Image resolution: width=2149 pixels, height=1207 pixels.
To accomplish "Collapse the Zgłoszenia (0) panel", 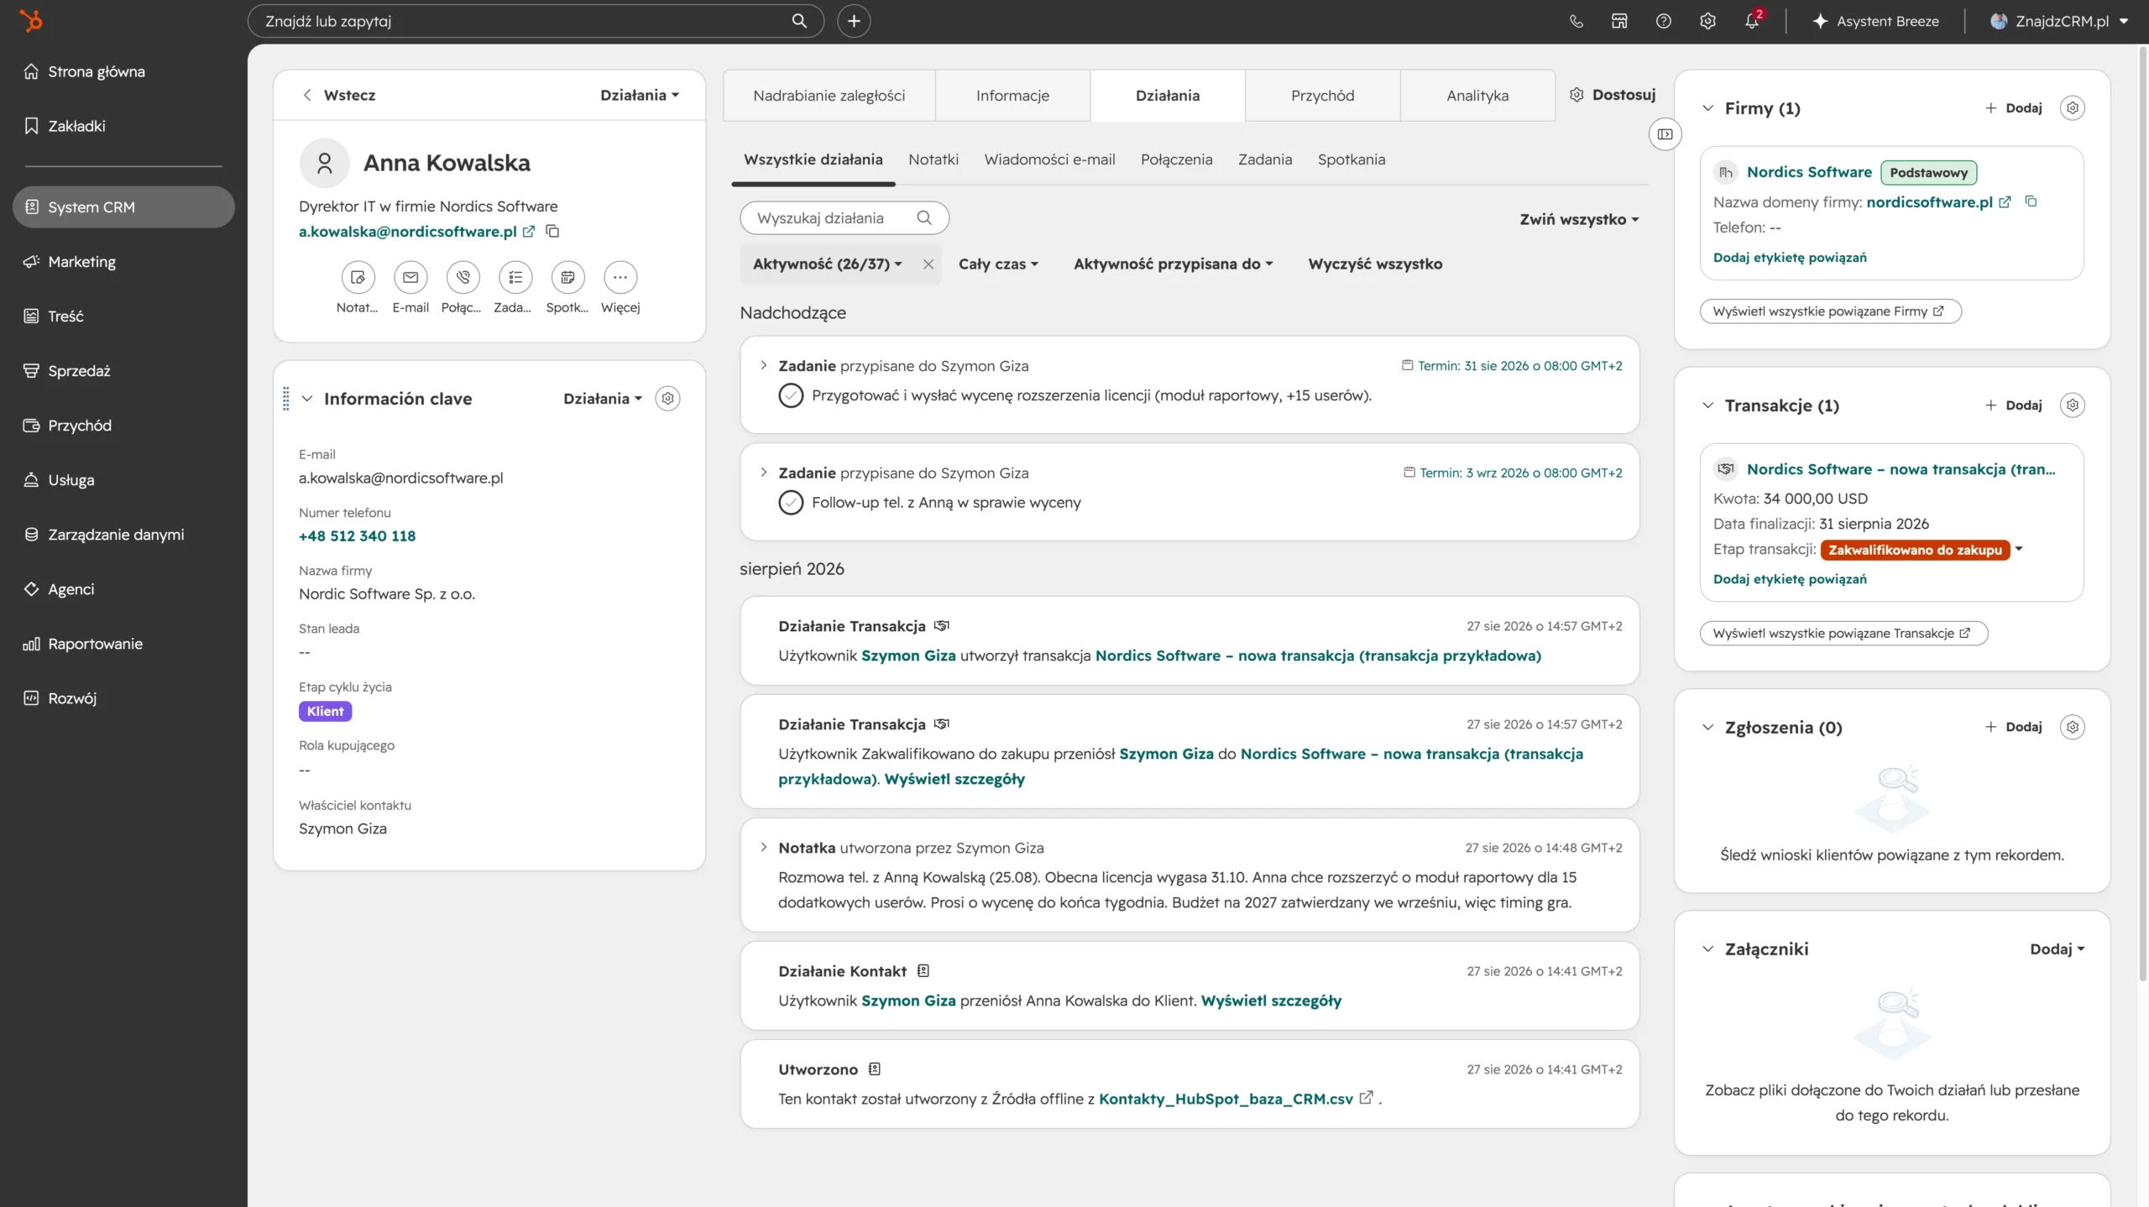I will (1707, 727).
